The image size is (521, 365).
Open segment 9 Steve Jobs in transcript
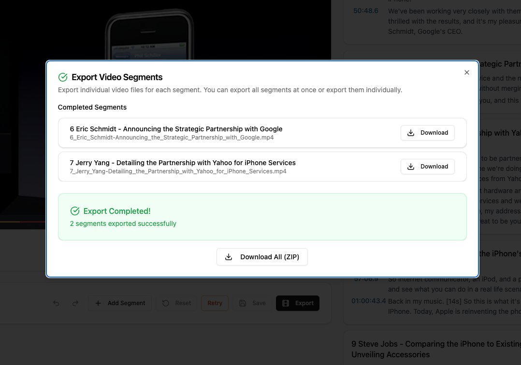point(436,349)
